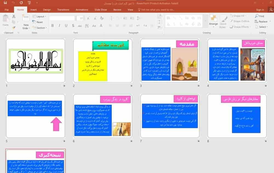Switch to the Slide Show tab
This screenshot has width=274, height=173.
(101, 10)
